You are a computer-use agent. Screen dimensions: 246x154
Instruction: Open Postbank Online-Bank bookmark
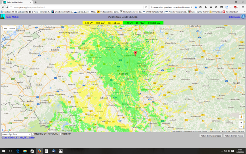(x=108, y=12)
